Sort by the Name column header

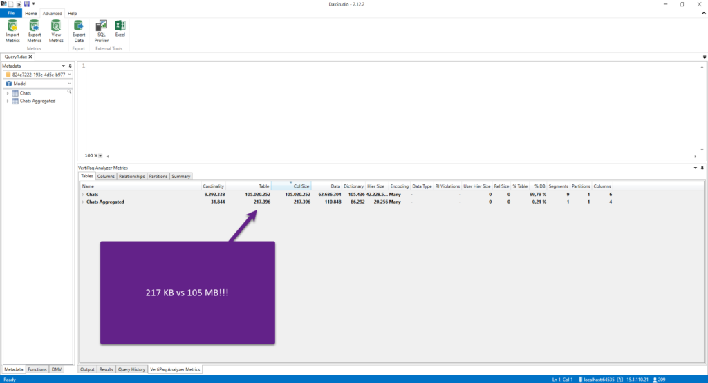point(141,186)
